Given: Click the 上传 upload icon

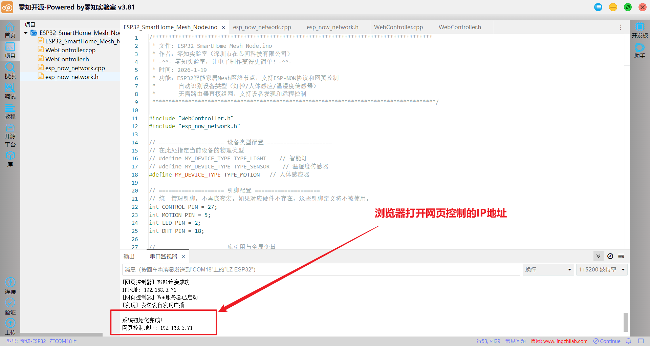Looking at the screenshot, I should 10,327.
